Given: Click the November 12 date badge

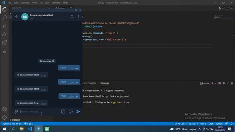Looking at the screenshot, I should click(47, 61).
